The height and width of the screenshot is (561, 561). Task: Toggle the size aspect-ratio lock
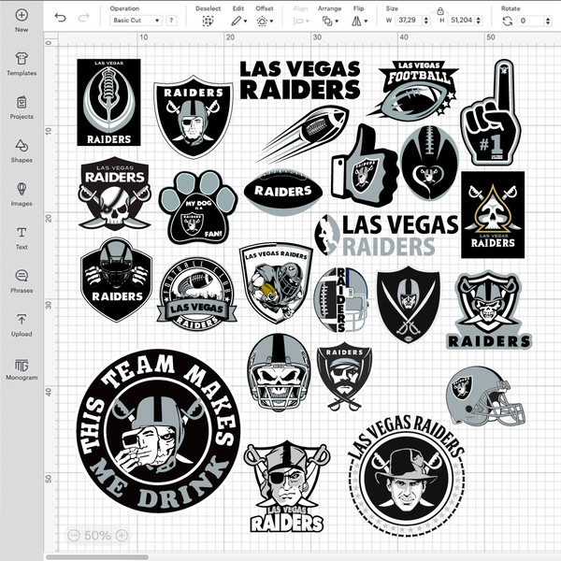[440, 11]
